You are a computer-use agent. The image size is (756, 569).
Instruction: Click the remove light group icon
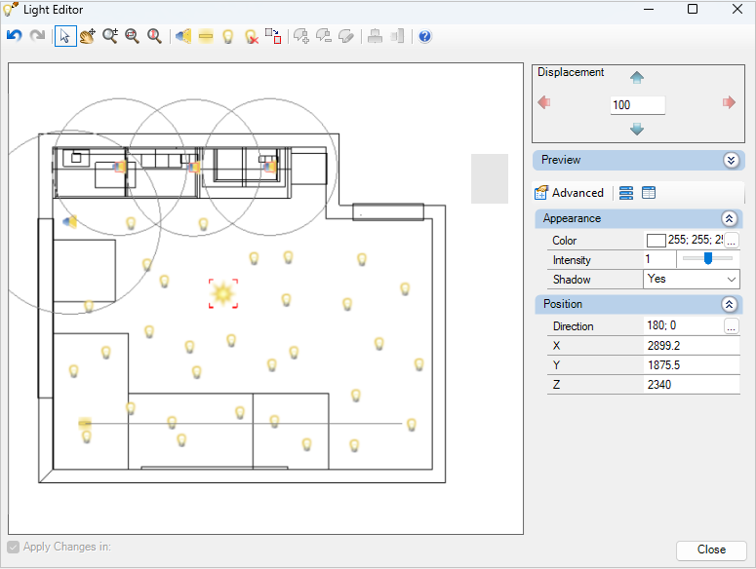[324, 36]
